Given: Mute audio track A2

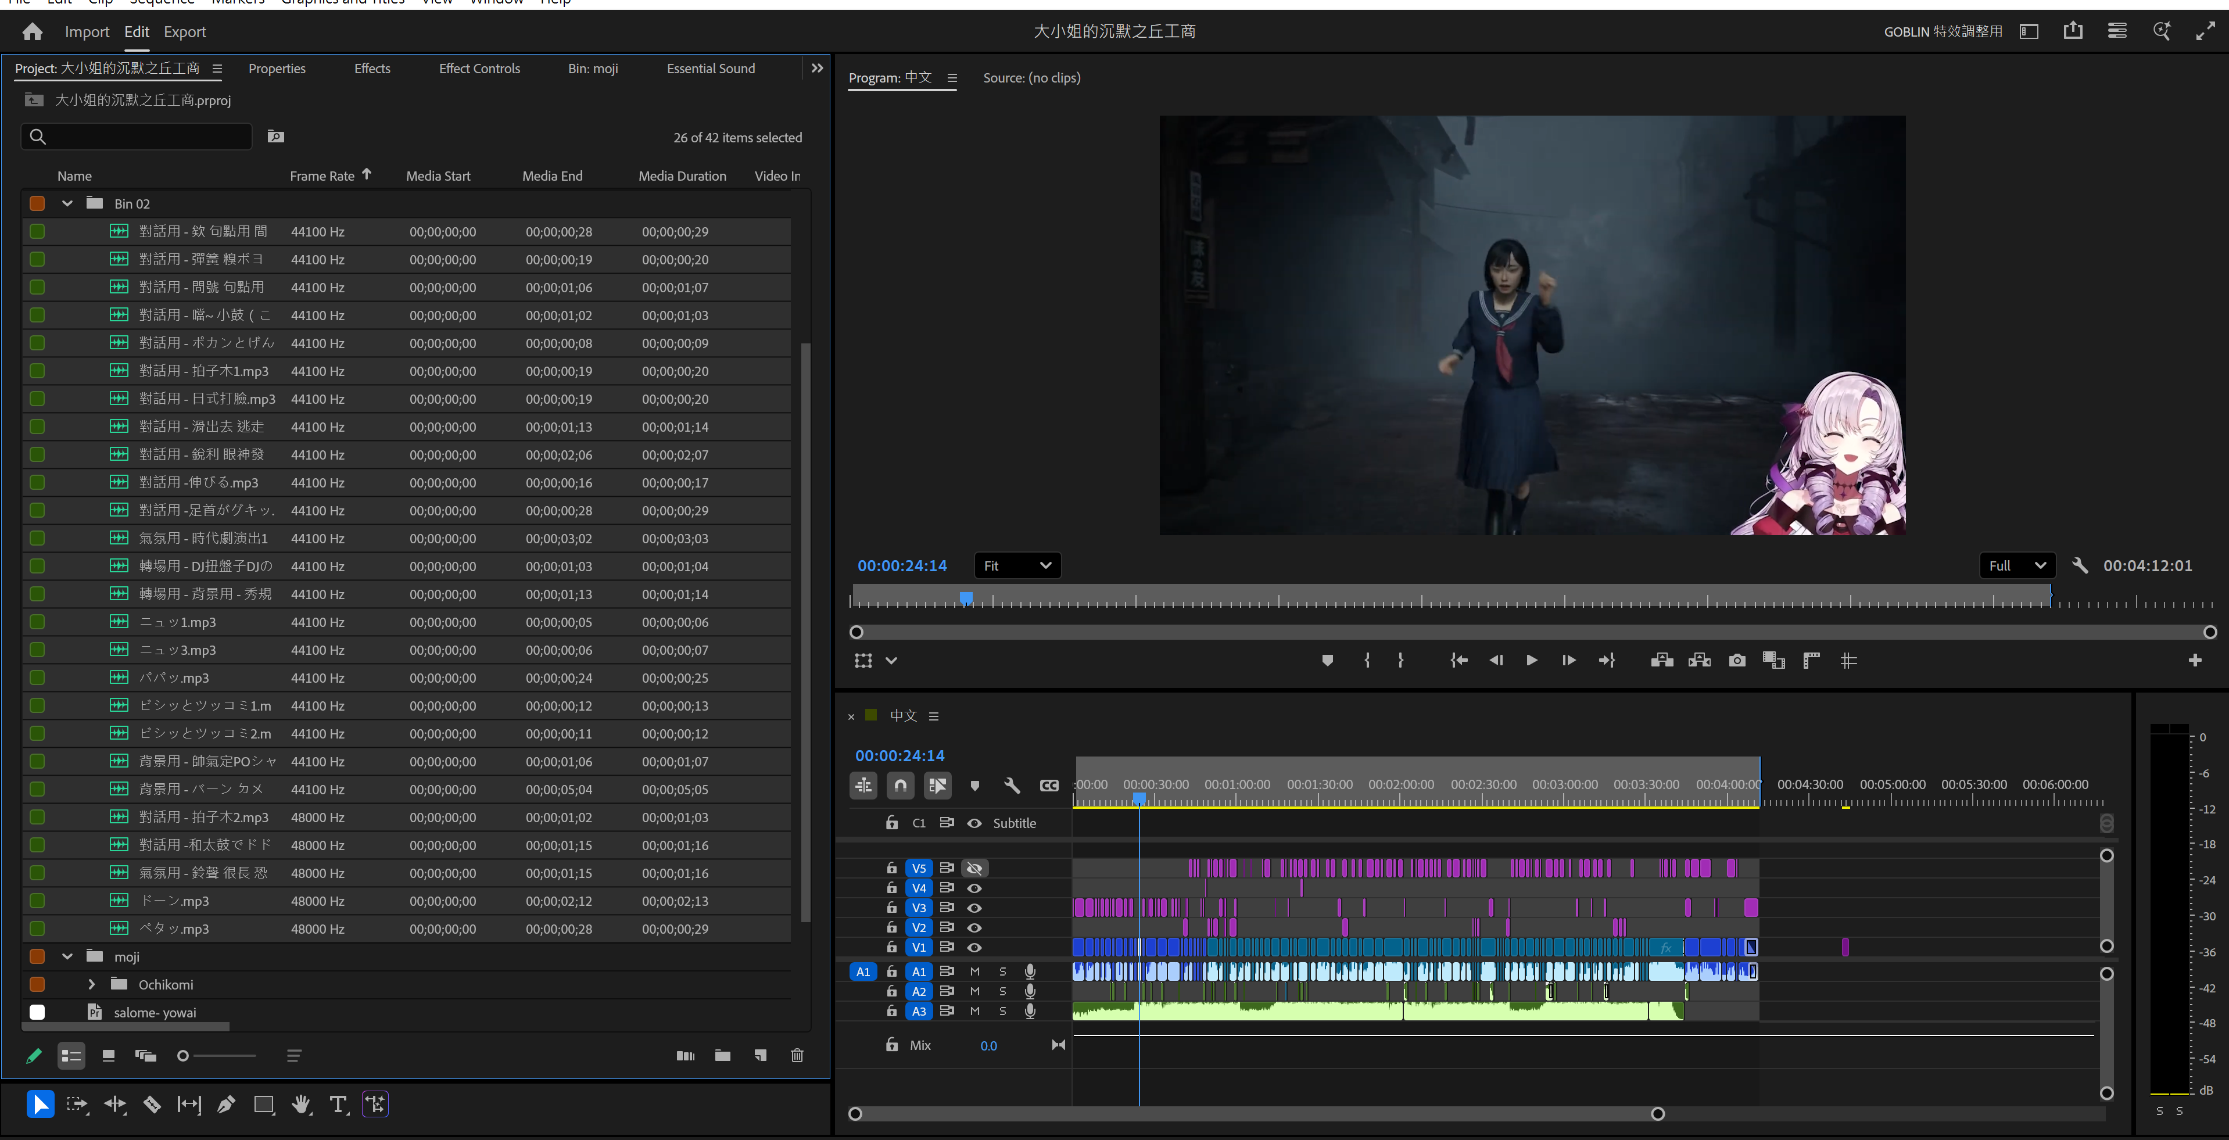Looking at the screenshot, I should [974, 991].
